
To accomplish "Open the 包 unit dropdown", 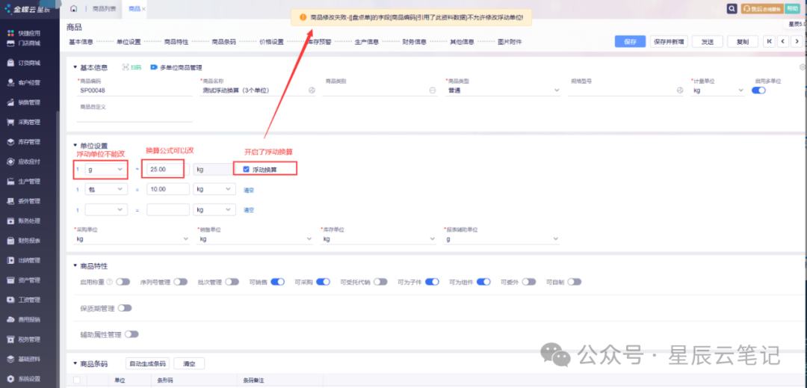I will [x=106, y=189].
